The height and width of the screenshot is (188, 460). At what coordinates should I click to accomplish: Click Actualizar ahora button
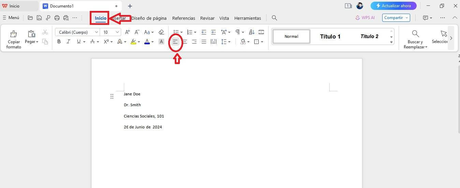click(x=393, y=6)
